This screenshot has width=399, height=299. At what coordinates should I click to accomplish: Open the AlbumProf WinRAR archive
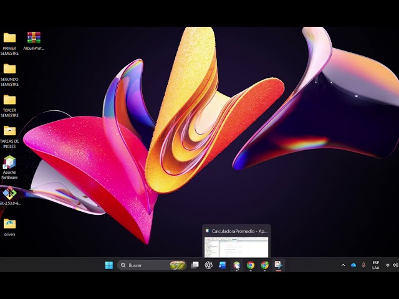(34, 41)
